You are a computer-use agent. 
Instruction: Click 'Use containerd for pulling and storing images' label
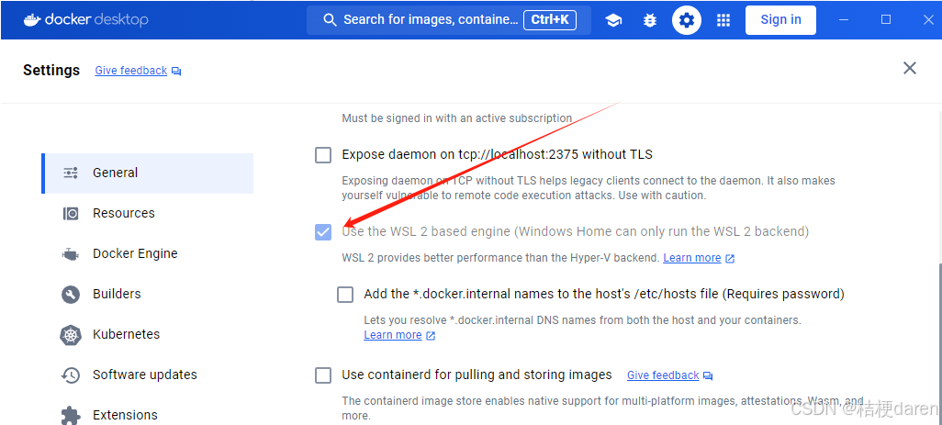click(x=477, y=375)
